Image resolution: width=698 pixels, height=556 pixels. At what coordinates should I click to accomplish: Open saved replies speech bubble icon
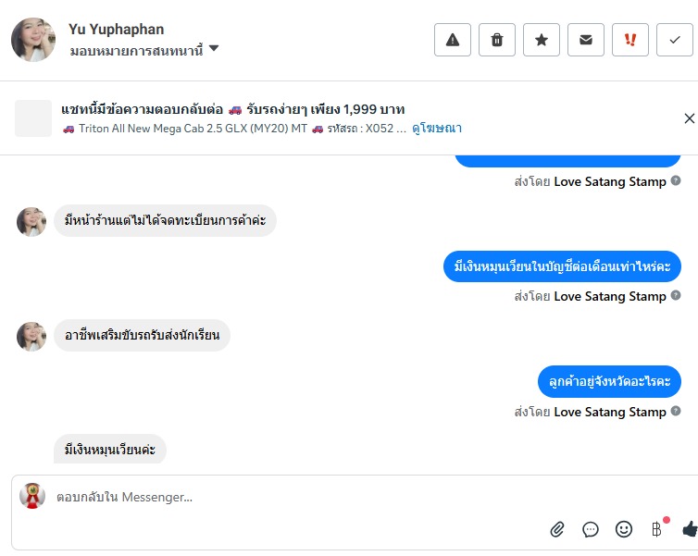click(x=591, y=529)
